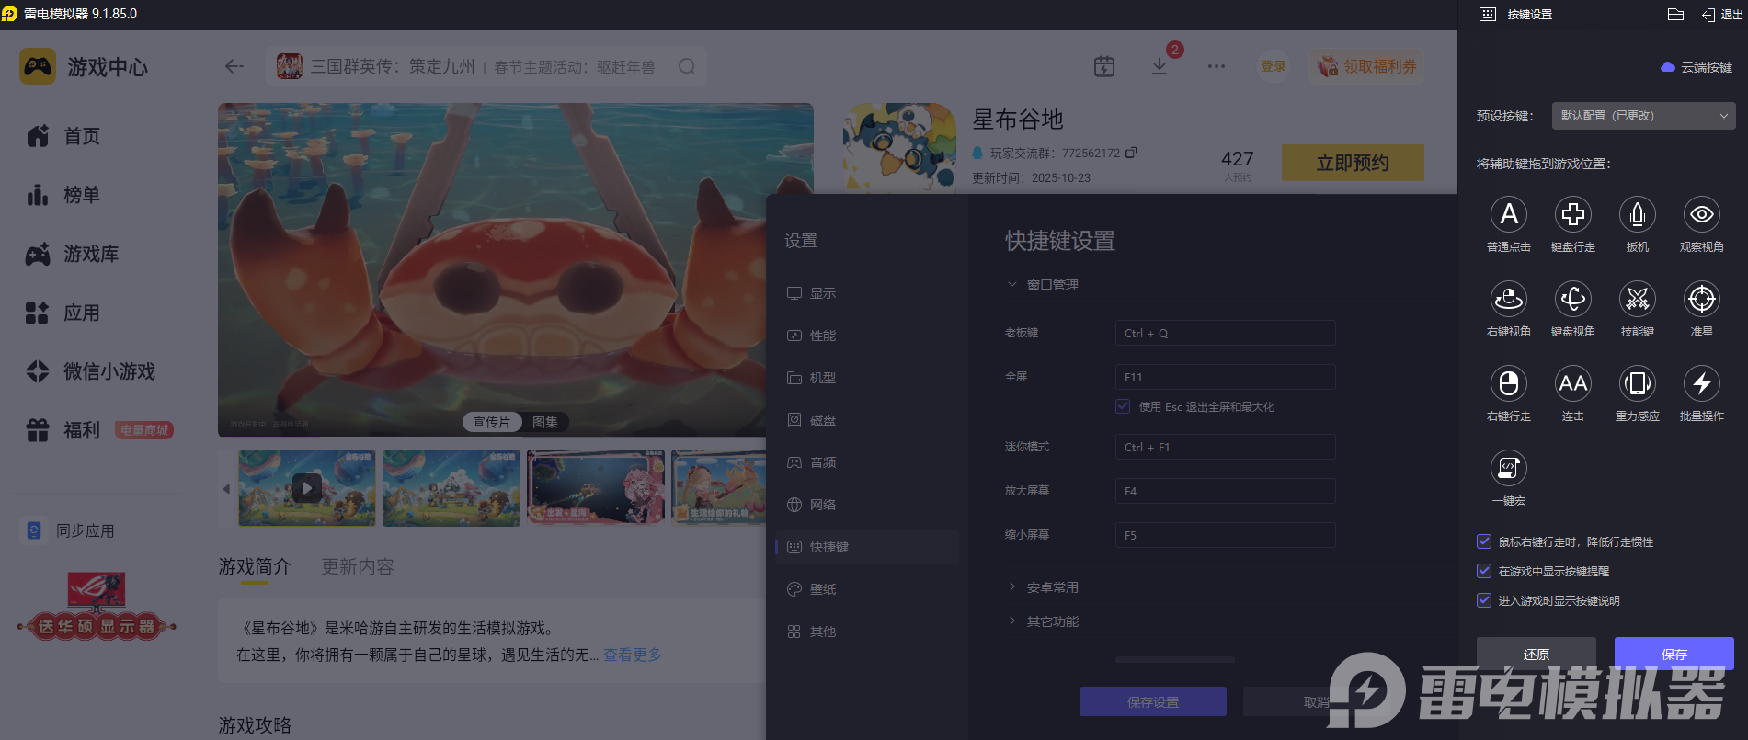The width and height of the screenshot is (1748, 740).
Task: Click the 登录 login button
Action: point(1274,66)
